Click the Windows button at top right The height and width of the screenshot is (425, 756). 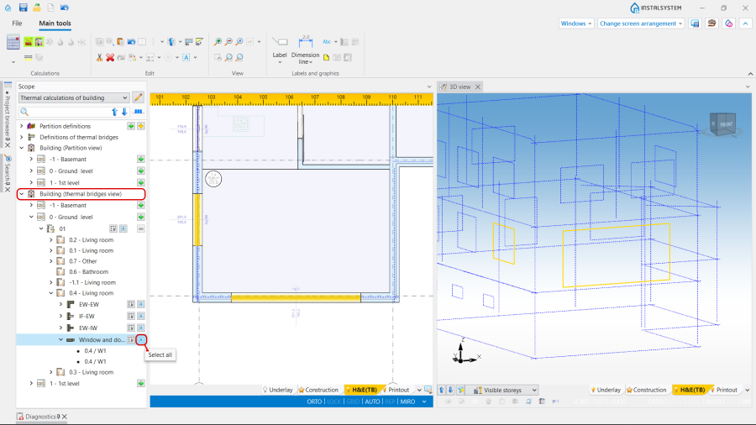576,24
